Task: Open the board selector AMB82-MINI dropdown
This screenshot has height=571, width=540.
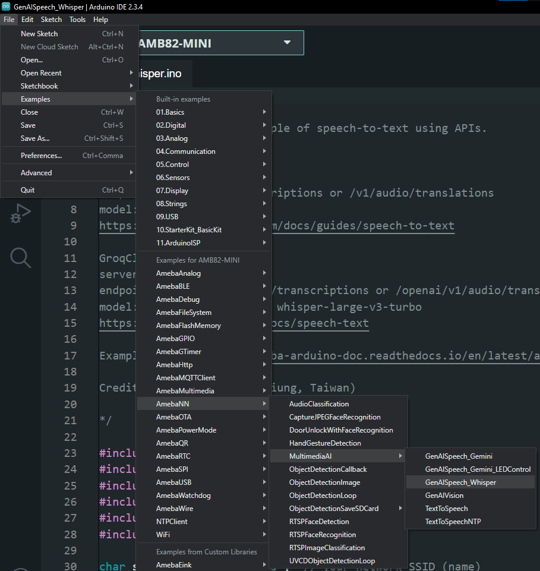Action: (x=220, y=43)
